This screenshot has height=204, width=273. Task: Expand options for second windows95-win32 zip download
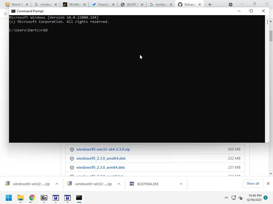coord(119,184)
